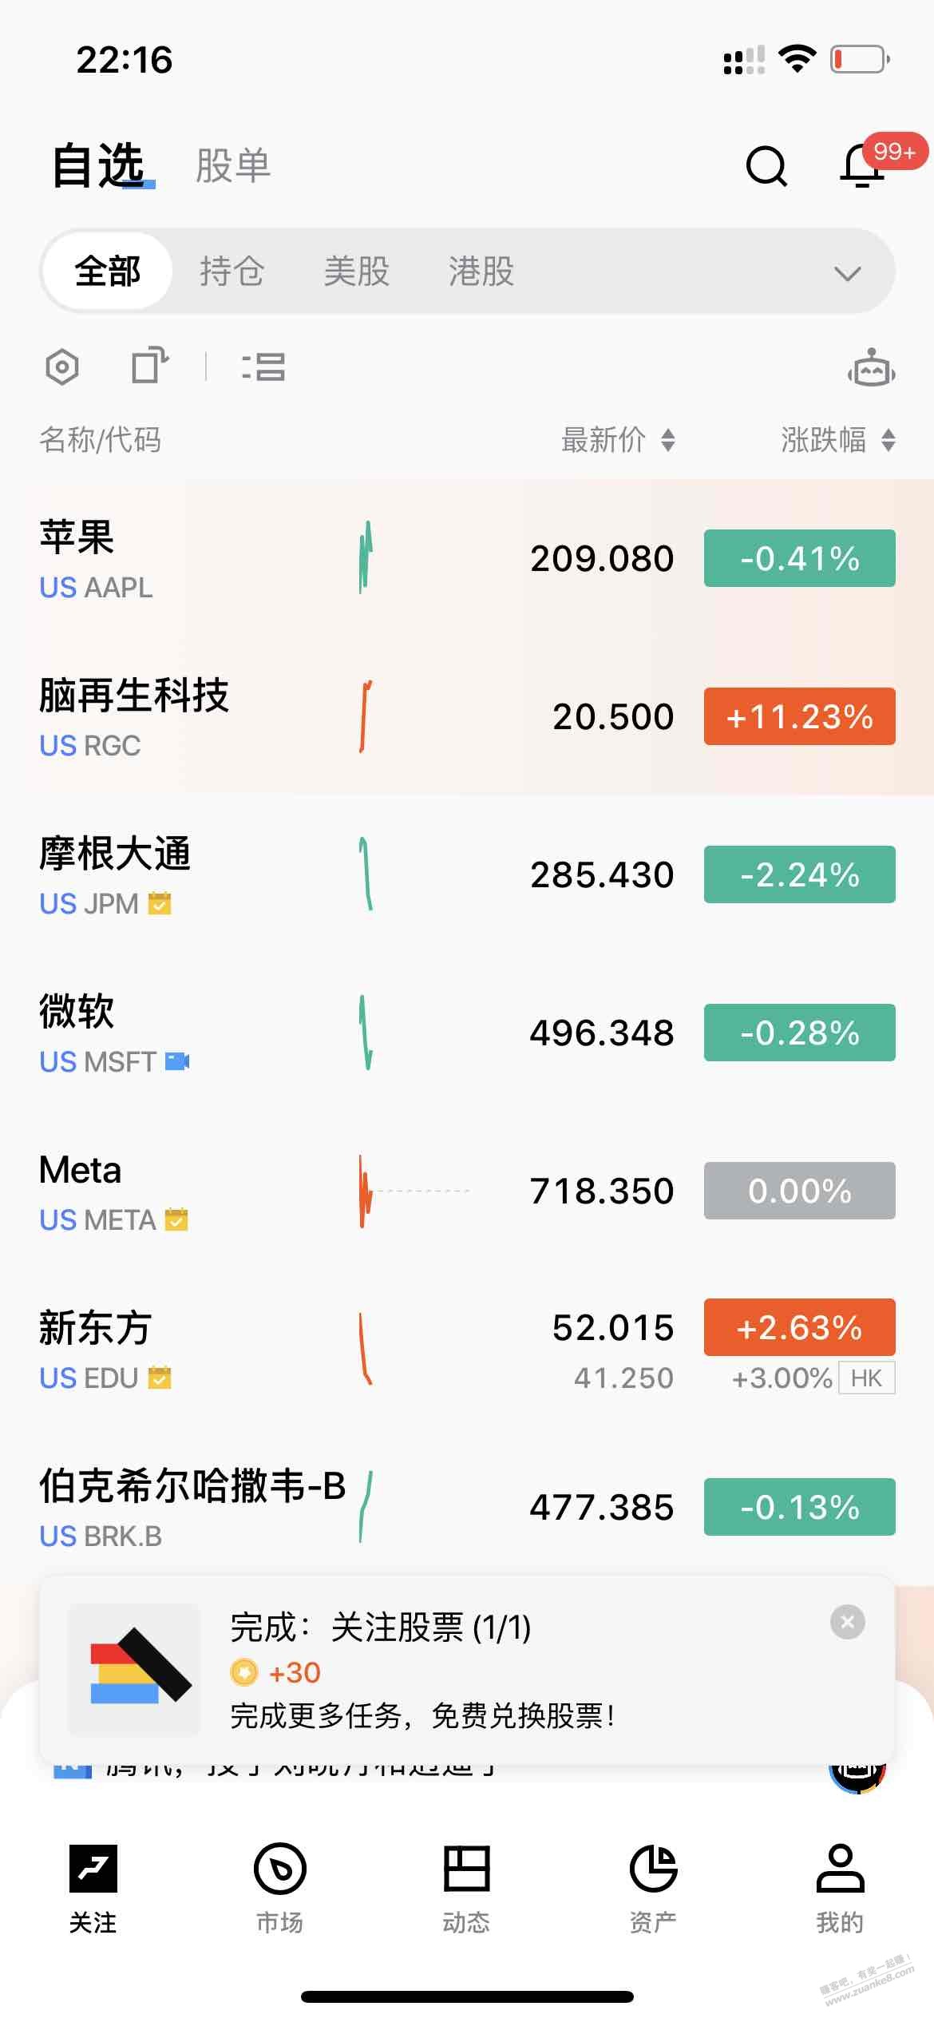Select the 港股 filter tab

pos(481,272)
